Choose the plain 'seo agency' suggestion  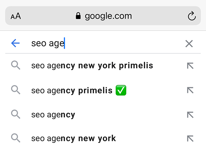pyautogui.click(x=53, y=115)
